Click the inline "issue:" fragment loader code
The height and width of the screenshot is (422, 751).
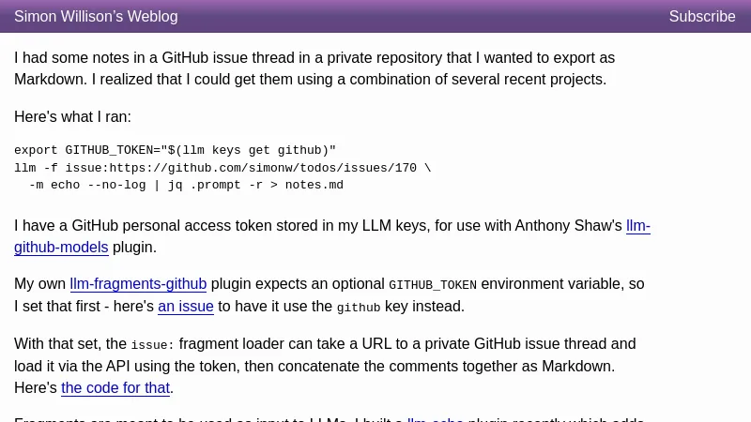click(x=152, y=345)
